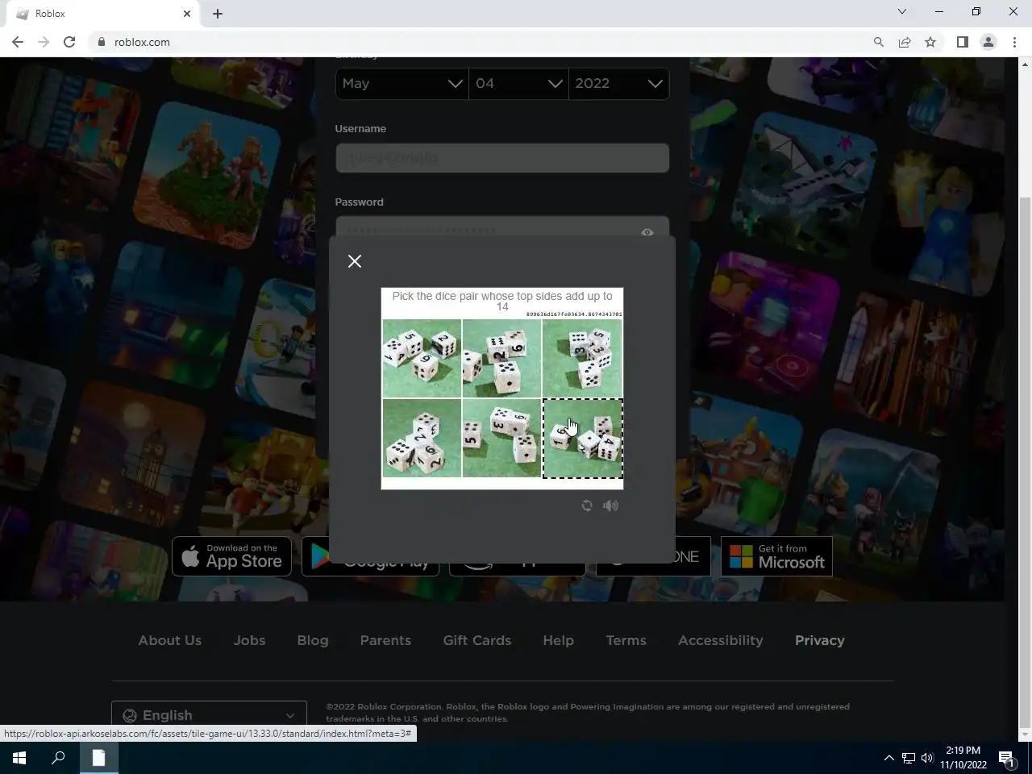The image size is (1032, 774).
Task: Expand the birthday day dropdown showing 04
Action: [518, 83]
